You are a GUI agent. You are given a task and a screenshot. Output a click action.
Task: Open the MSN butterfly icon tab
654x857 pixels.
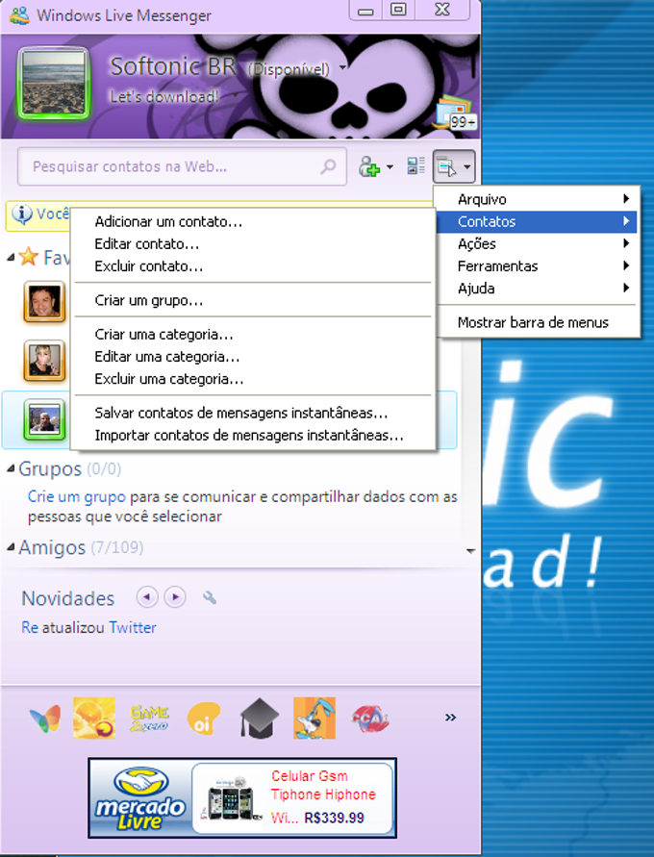(45, 718)
